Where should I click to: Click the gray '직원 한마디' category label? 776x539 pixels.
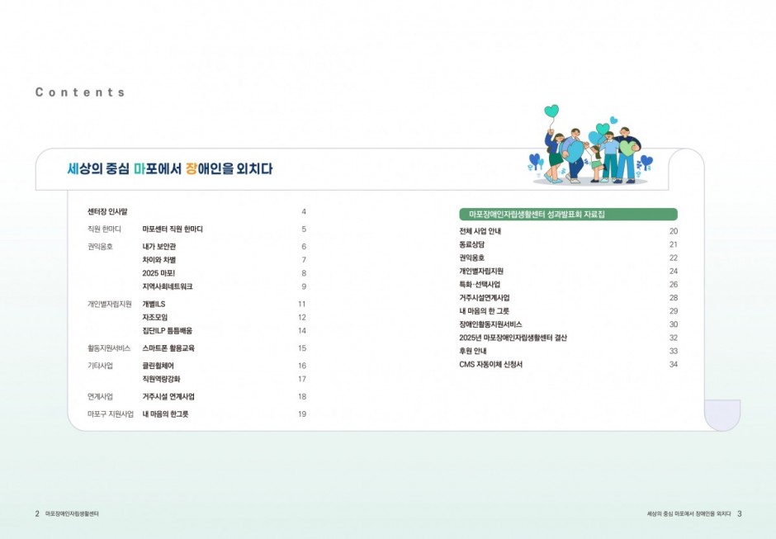(x=104, y=229)
